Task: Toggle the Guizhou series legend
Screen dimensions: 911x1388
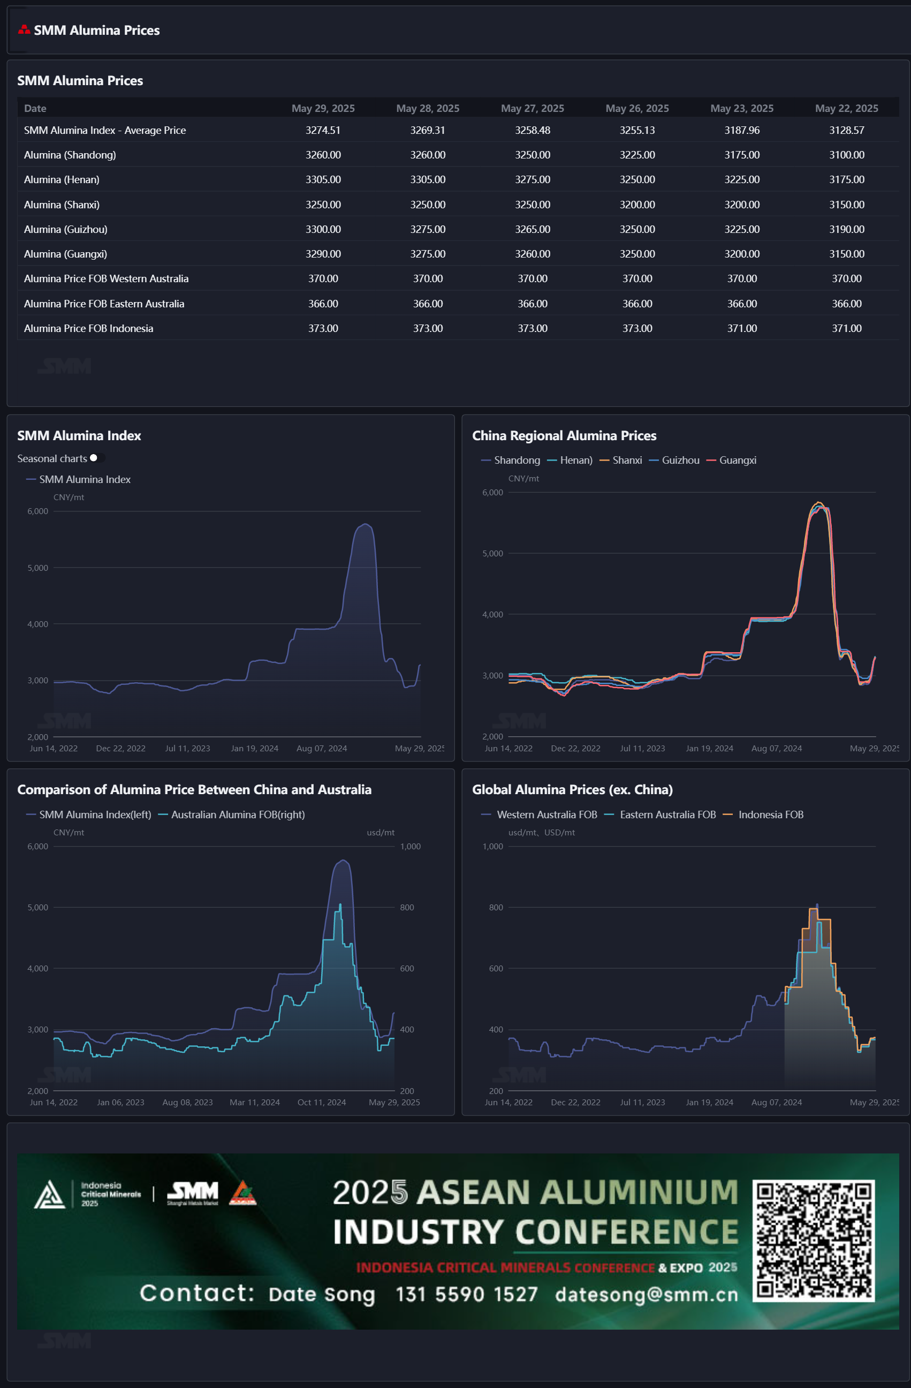Action: click(x=674, y=460)
